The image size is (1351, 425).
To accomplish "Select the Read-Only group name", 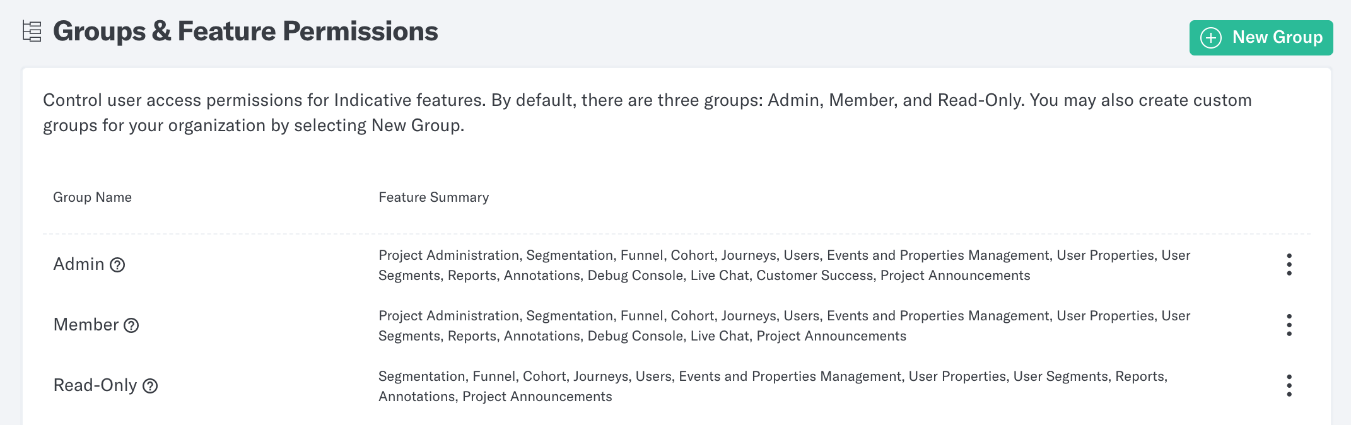I will click(x=95, y=385).
